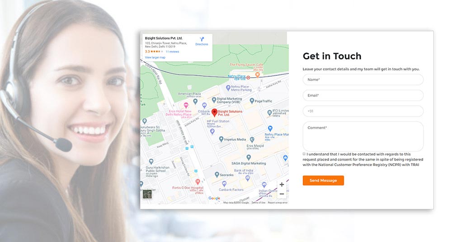Zoom in the map with plus button
This screenshot has width=452, height=242.
pyautogui.click(x=282, y=185)
